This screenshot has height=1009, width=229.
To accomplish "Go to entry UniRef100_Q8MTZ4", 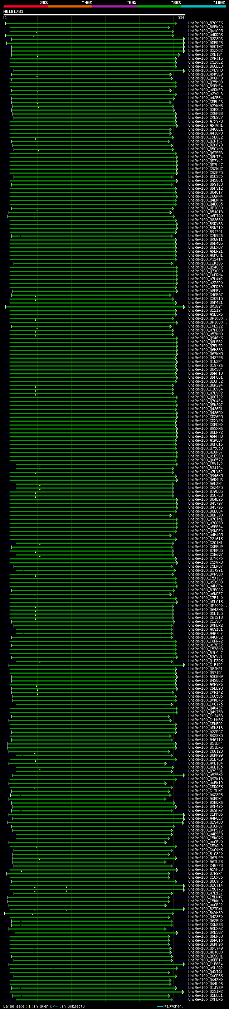I will [205, 157].
